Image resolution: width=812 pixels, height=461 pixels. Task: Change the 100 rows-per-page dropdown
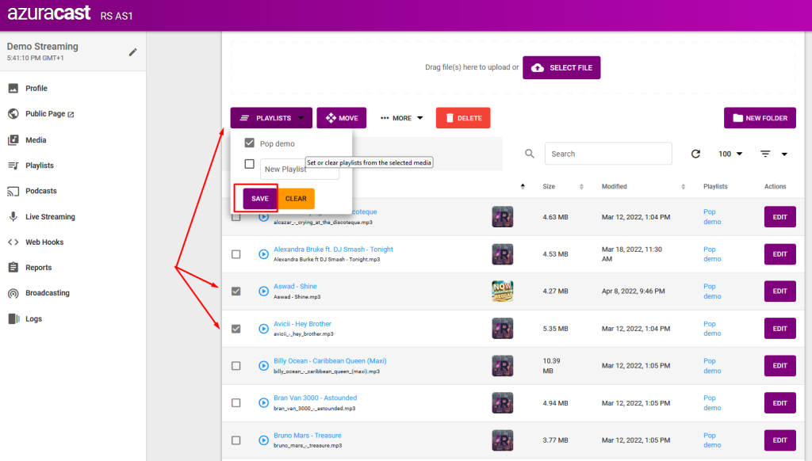[730, 154]
